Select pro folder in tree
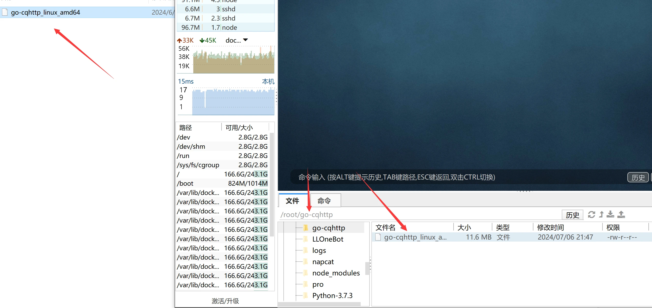 (318, 284)
